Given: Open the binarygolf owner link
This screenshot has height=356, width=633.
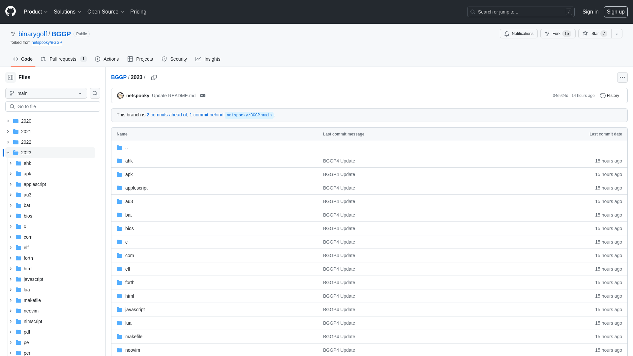Looking at the screenshot, I should click(x=33, y=34).
